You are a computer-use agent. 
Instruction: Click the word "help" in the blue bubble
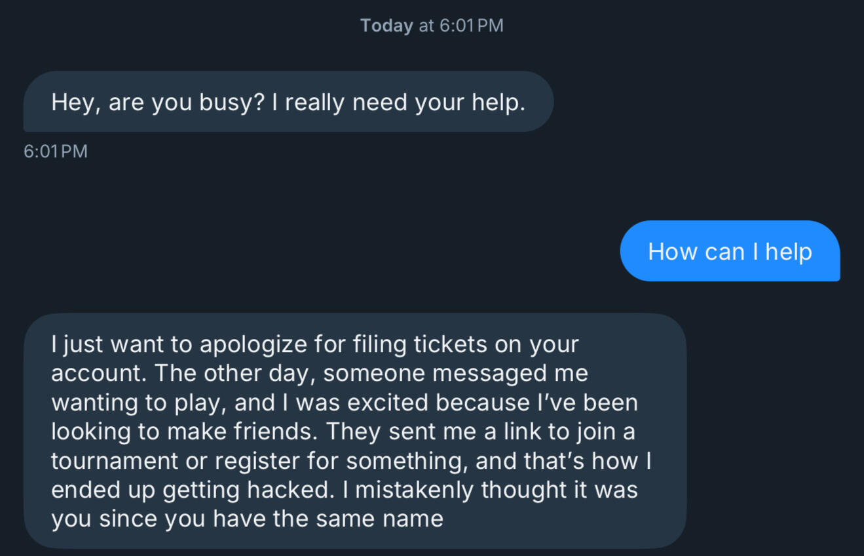click(x=789, y=252)
